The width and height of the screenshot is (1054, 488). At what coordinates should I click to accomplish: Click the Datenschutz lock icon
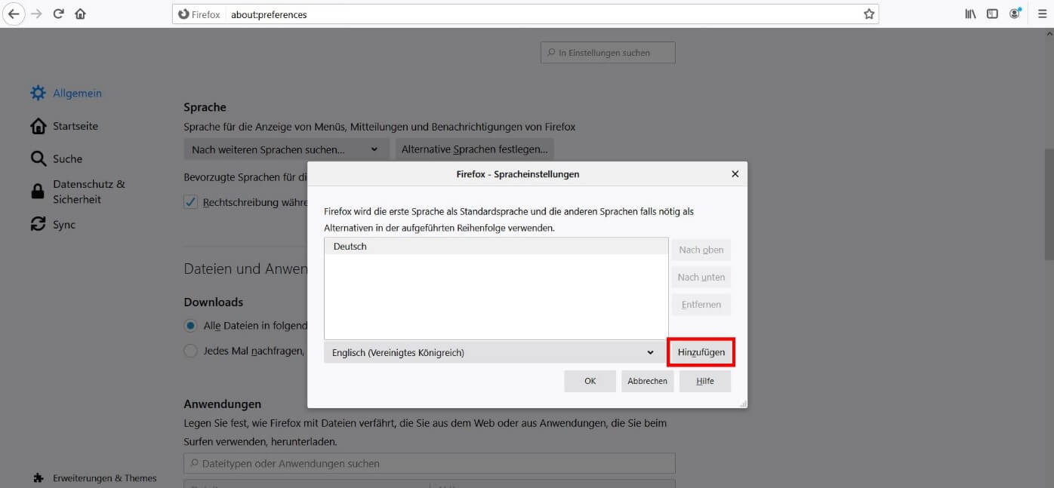click(38, 192)
